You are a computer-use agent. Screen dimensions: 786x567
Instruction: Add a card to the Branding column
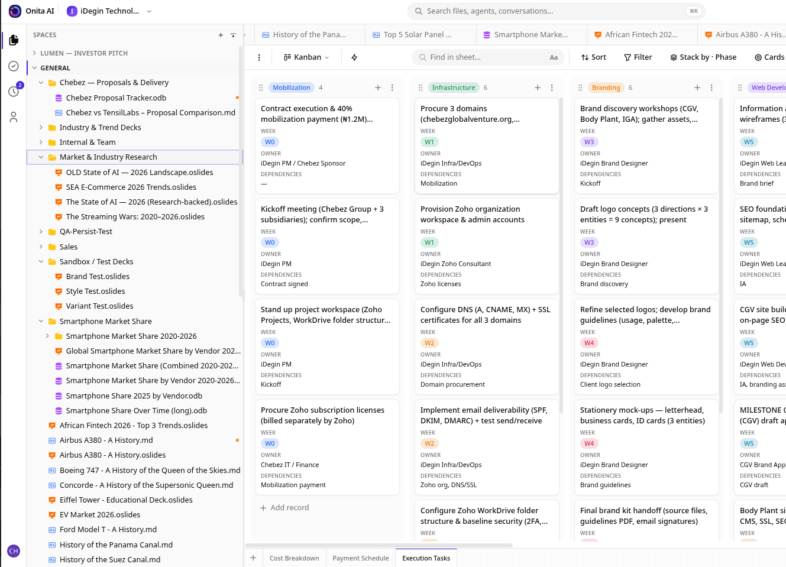697,88
